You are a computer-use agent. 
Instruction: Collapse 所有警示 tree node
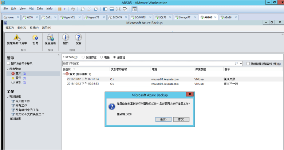(x=8, y=69)
